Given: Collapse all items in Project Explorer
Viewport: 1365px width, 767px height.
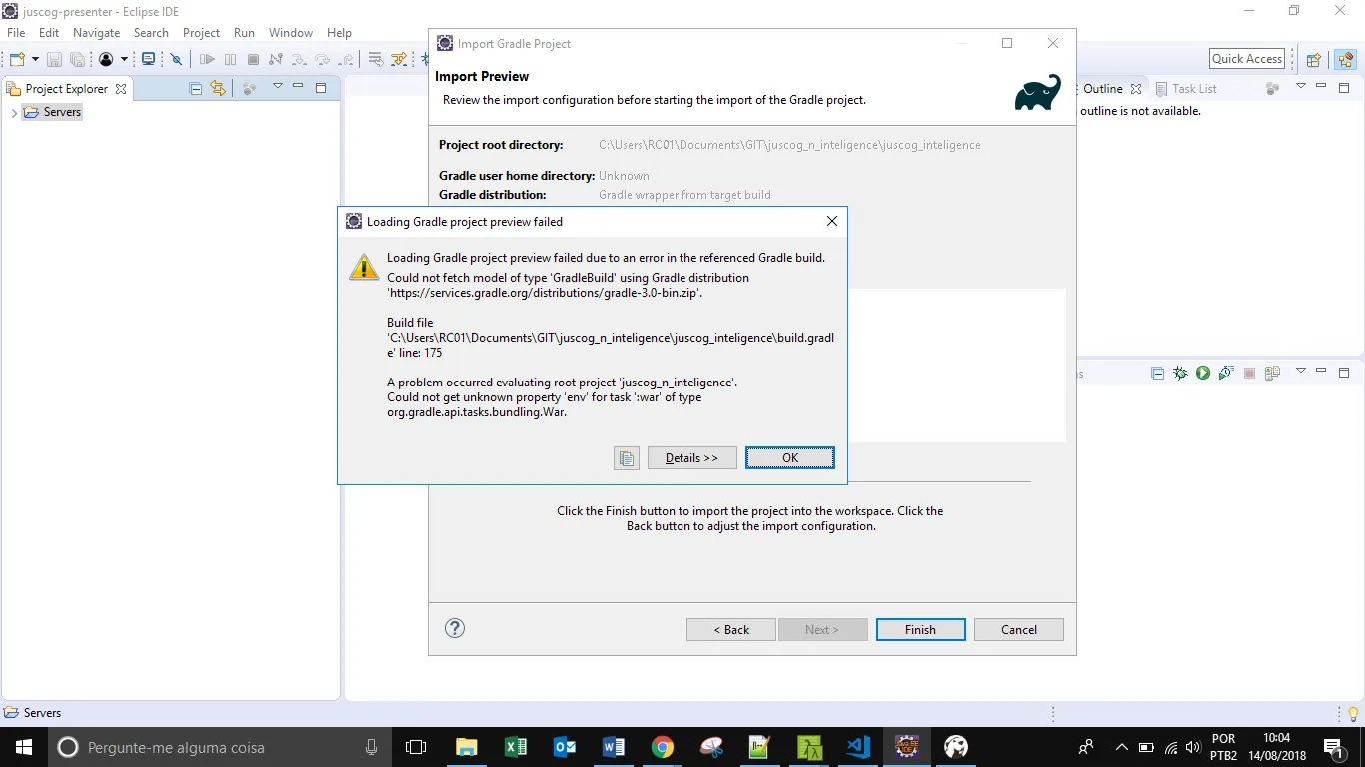Looking at the screenshot, I should (x=196, y=89).
